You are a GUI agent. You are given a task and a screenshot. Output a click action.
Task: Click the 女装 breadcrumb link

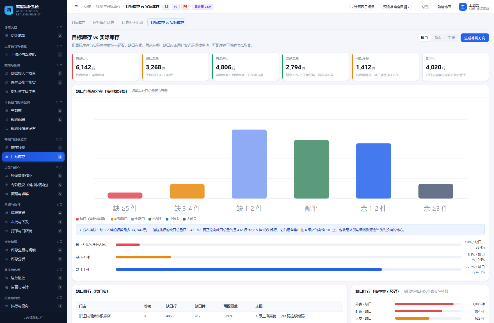(x=87, y=6)
